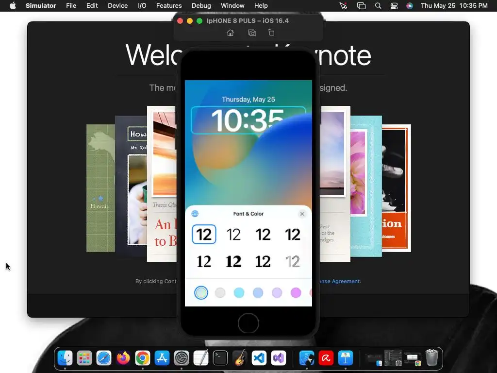Open the Simulator menu
497x373 pixels.
coord(41,6)
